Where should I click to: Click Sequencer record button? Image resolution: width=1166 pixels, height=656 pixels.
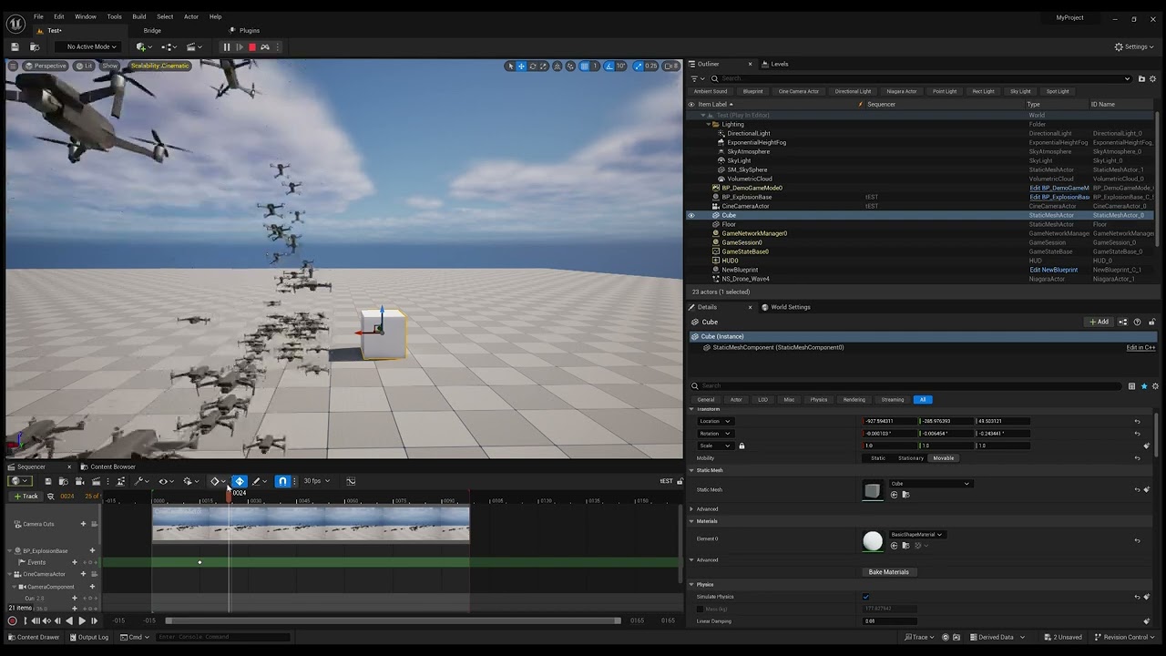click(13, 620)
